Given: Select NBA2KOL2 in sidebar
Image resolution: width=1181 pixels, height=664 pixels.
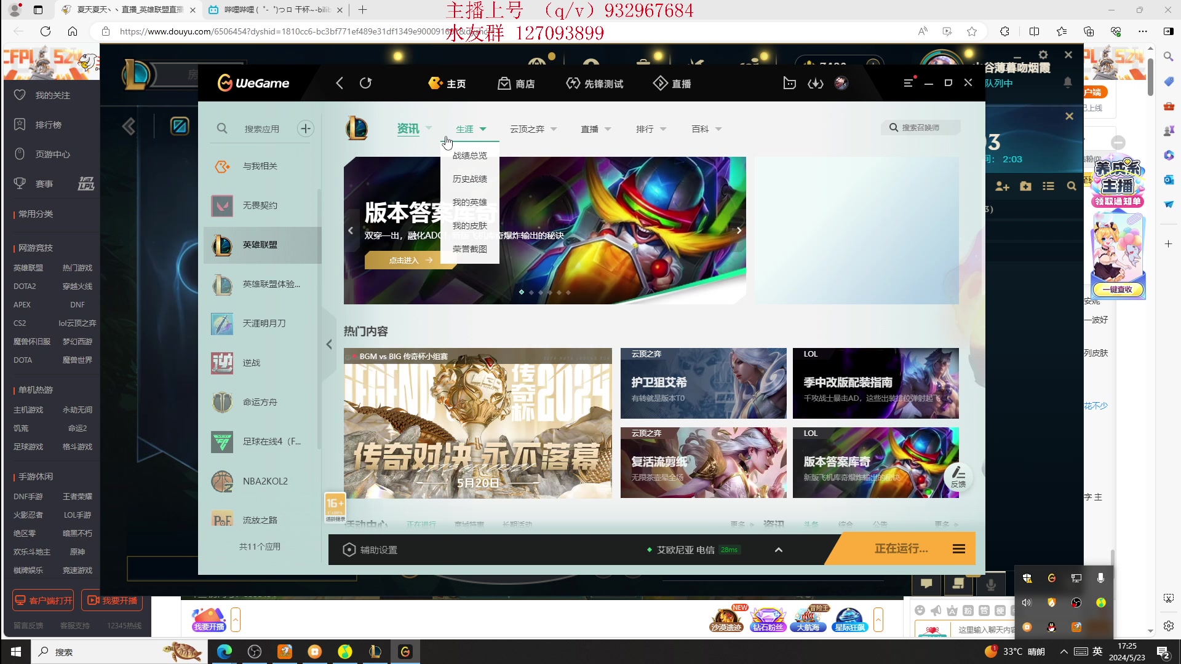Looking at the screenshot, I should (x=263, y=481).
